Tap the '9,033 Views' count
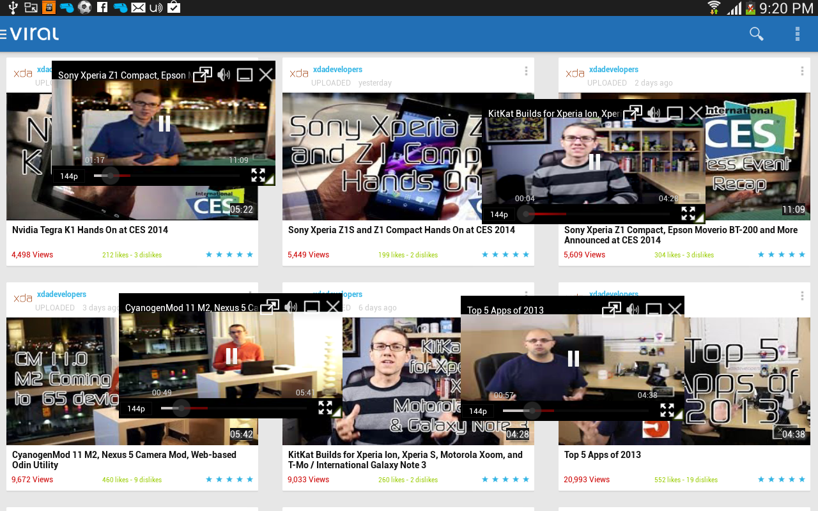Screen dimensions: 818x511 pos(308,480)
